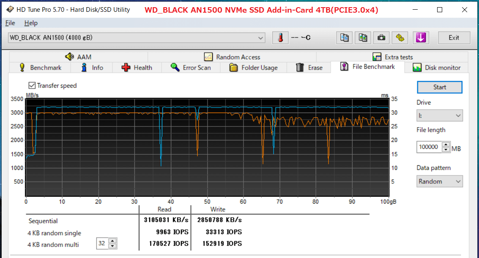Screen dimensions: 479x258
Task: Click the thermometer temperature icon
Action: coord(280,38)
